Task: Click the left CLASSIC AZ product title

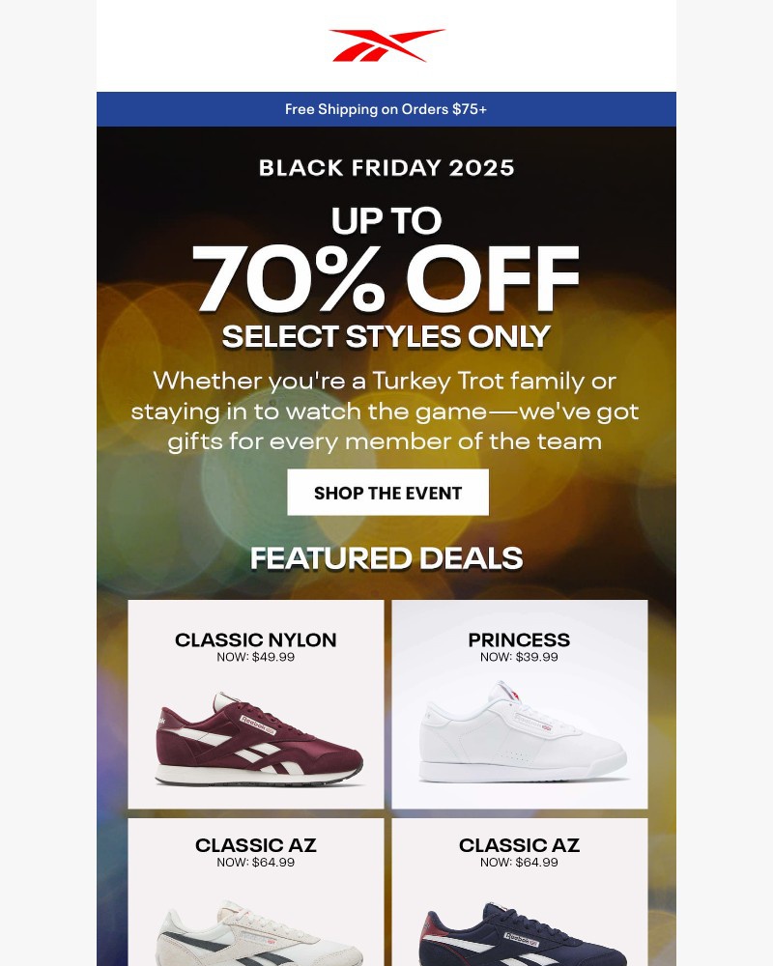Action: tap(255, 844)
